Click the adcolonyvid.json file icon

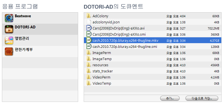coord(89,22)
